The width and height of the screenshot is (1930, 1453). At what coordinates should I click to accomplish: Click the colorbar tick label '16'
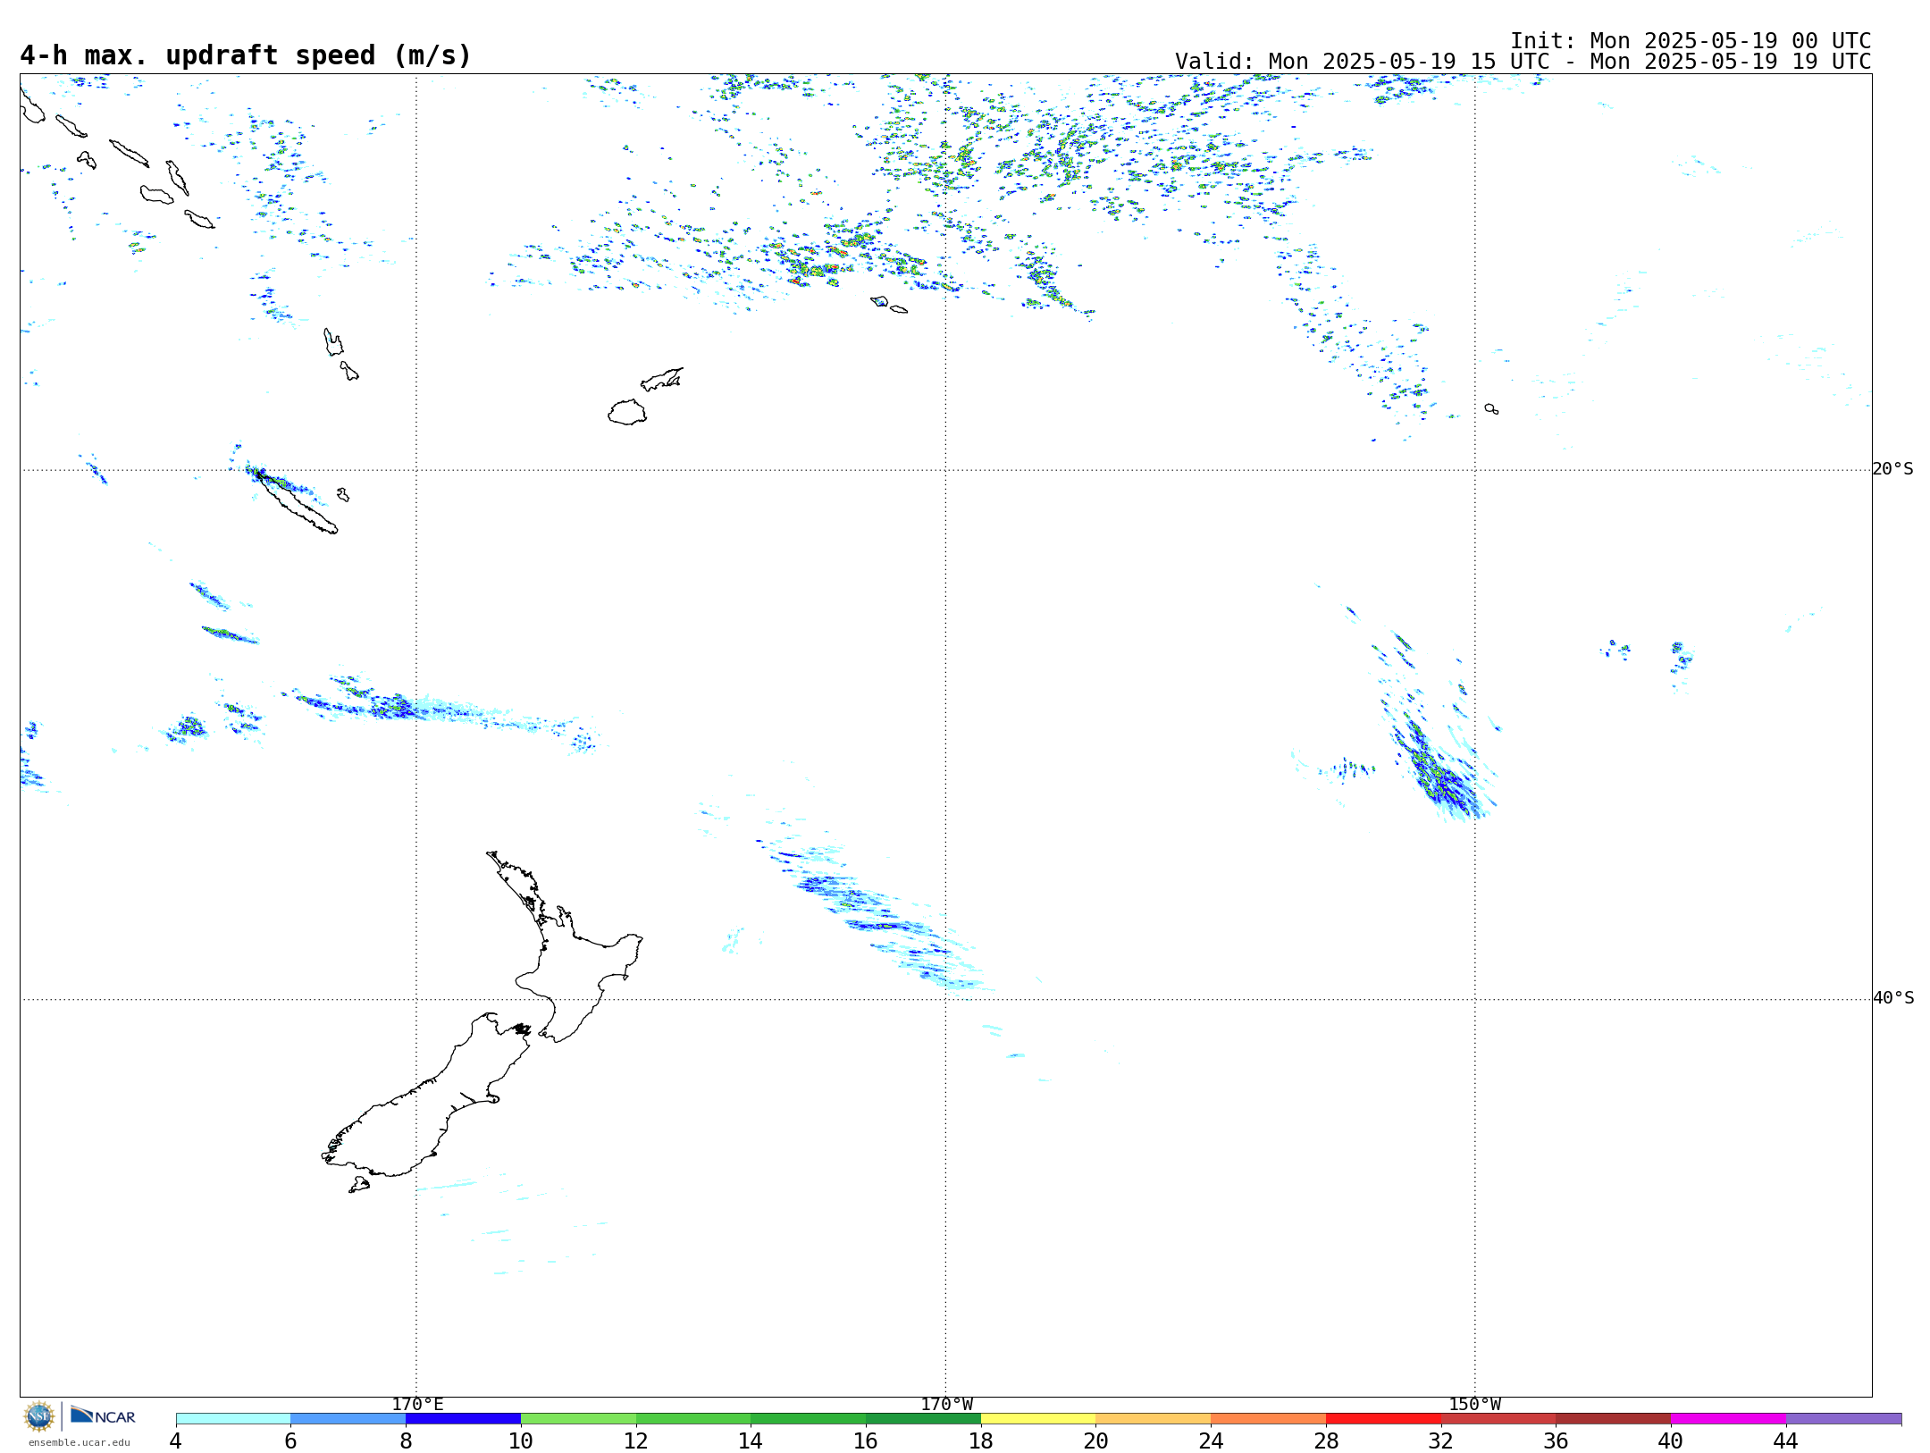pos(866,1440)
